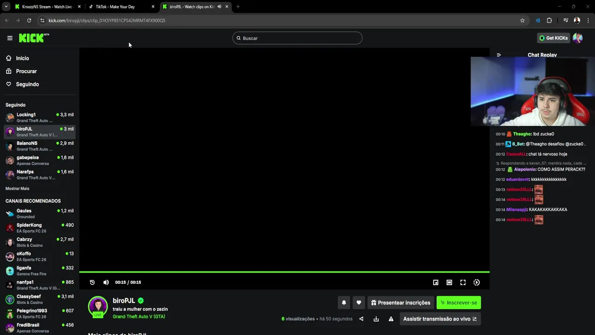
Task: Expand followed channels with Mostrar Mais
Action: click(17, 188)
